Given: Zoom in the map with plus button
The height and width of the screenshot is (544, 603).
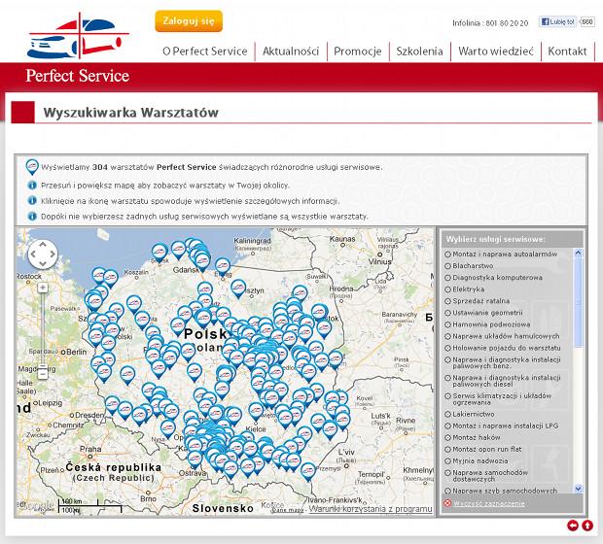Looking at the screenshot, I should (43, 288).
